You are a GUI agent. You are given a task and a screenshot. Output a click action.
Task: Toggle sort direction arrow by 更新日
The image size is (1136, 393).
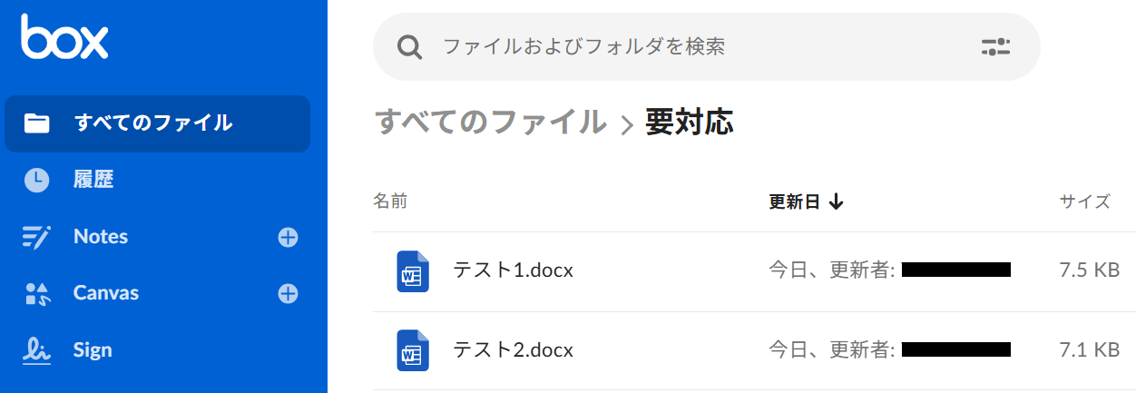[836, 201]
